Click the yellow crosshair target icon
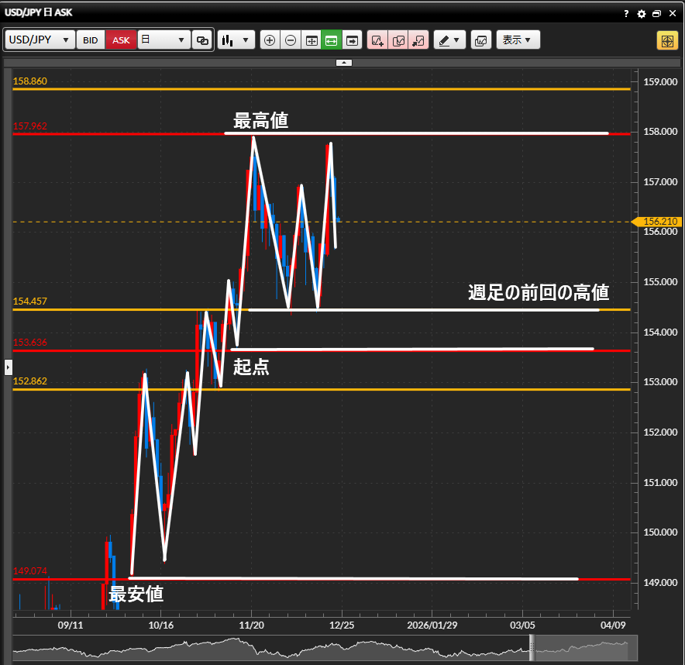This screenshot has width=685, height=665. 666,40
